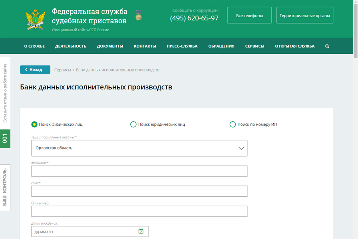The width and height of the screenshot is (358, 239).
Task: Click the 'Банк данных исполнительных производств' breadcrumb
Action: 117,70
